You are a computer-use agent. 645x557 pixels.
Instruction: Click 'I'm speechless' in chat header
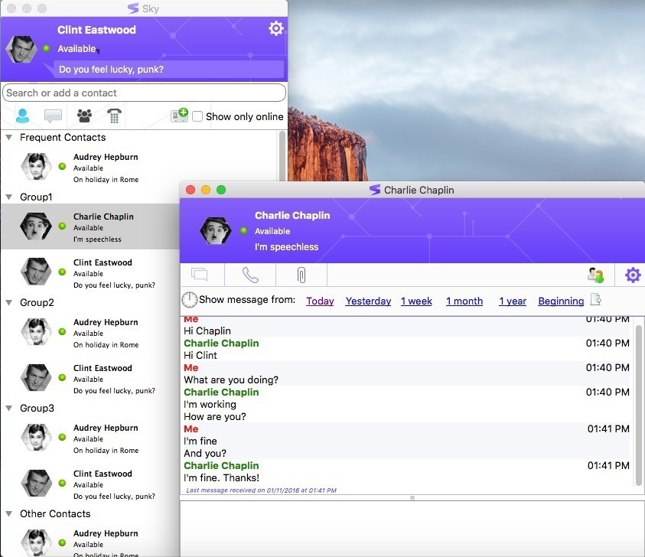(x=286, y=247)
